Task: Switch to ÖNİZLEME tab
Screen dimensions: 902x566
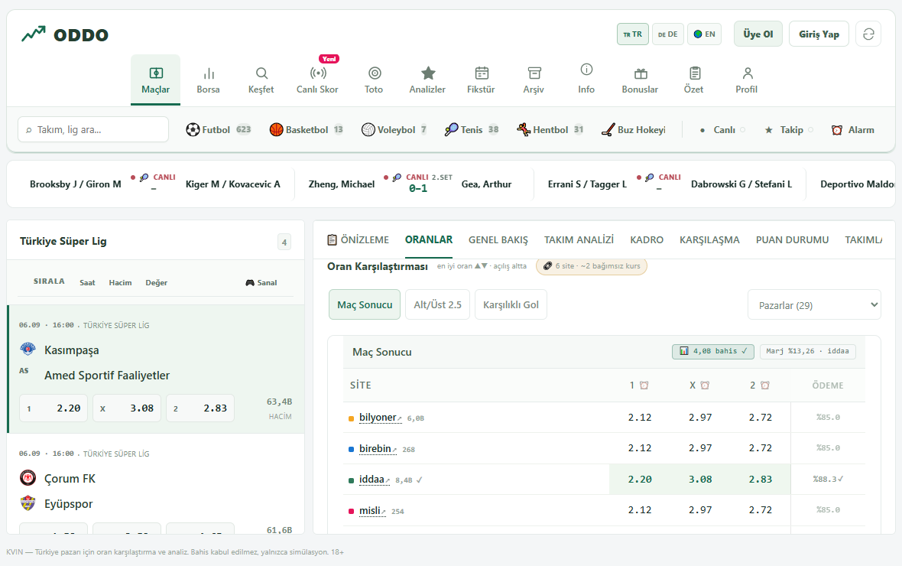Action: coord(358,239)
